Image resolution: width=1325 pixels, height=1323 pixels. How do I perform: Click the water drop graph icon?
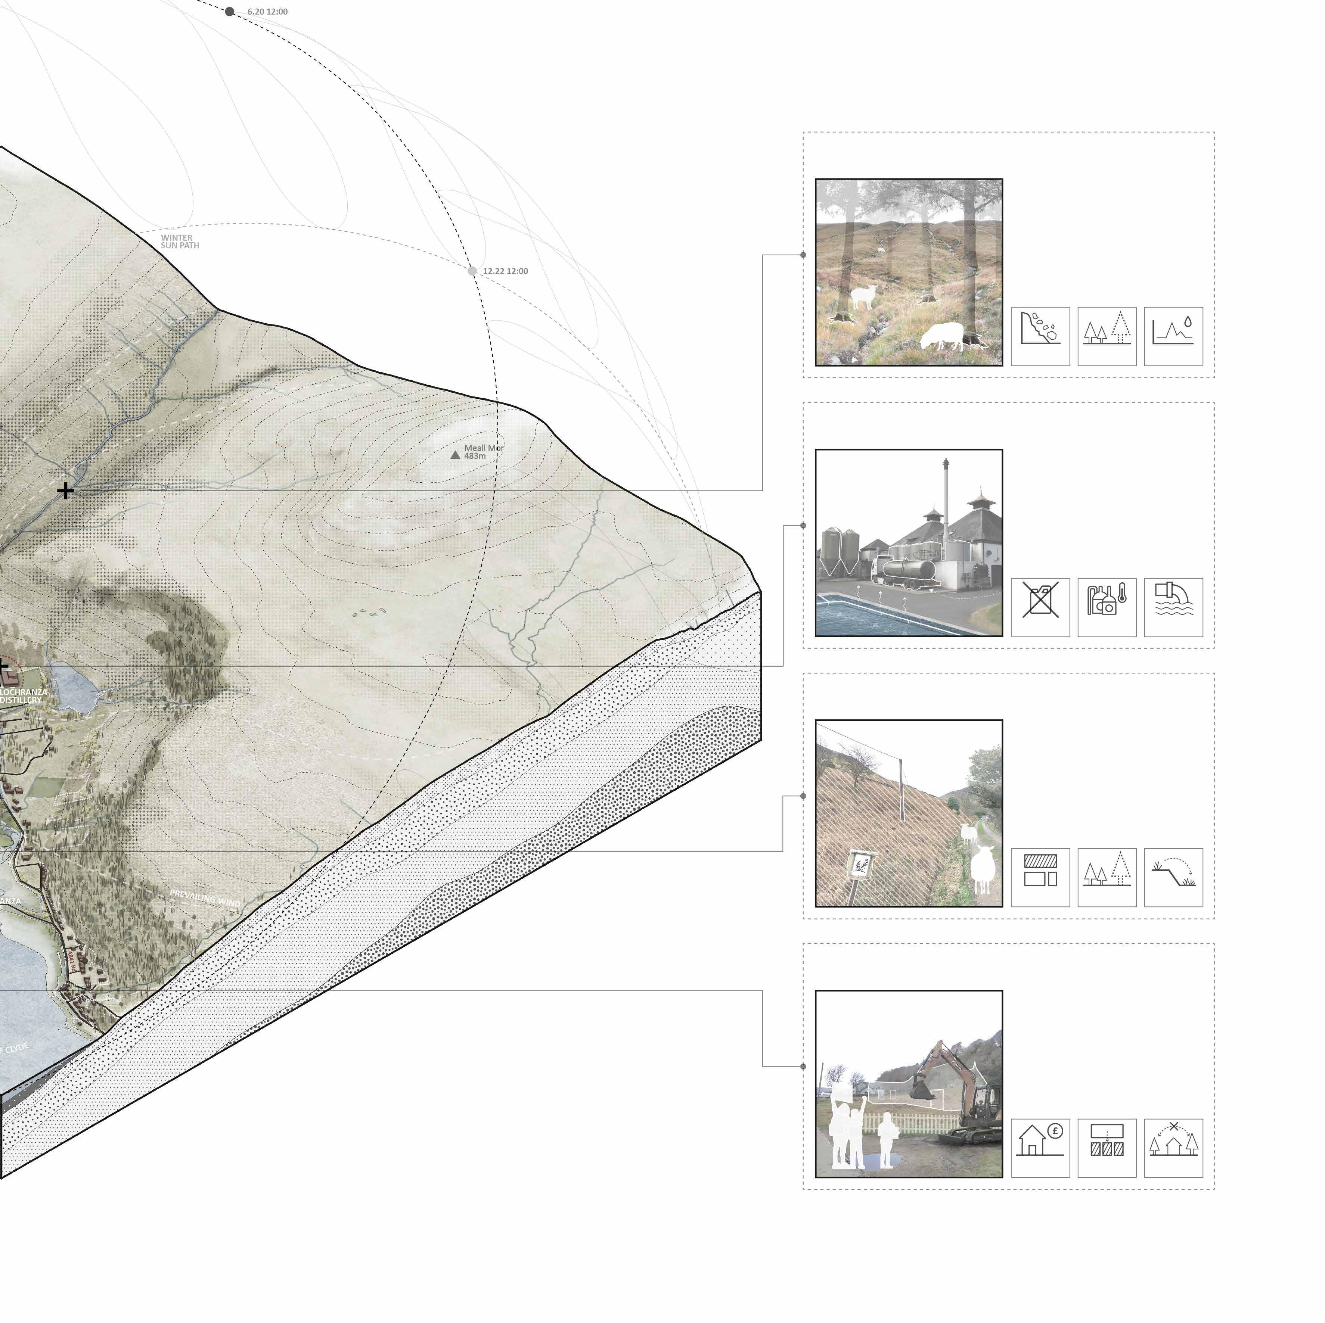click(1173, 336)
